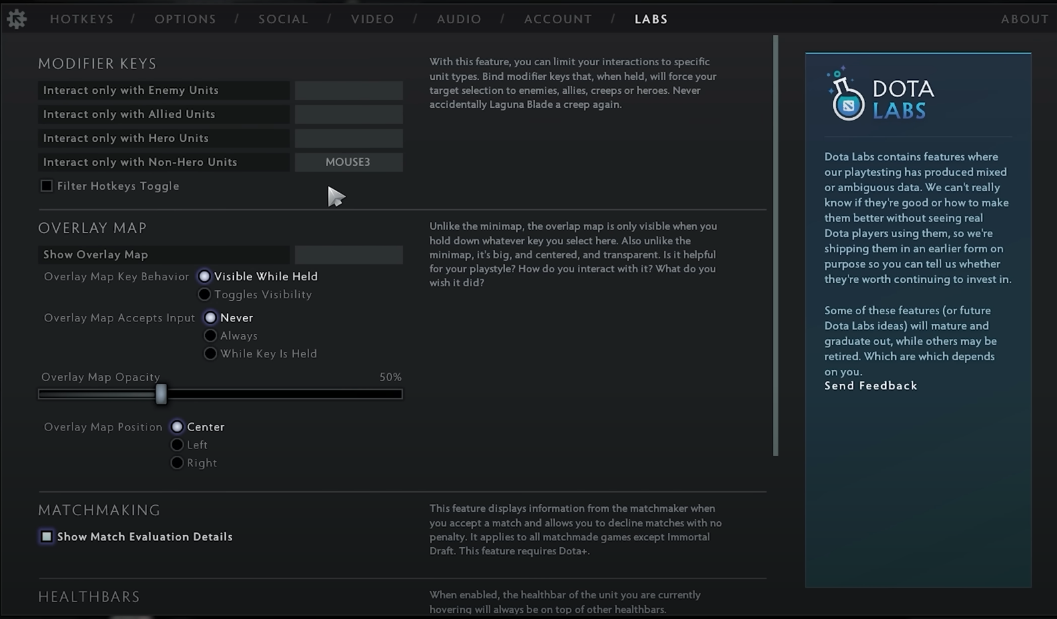The height and width of the screenshot is (619, 1057).
Task: Open the About section
Action: (x=1024, y=19)
